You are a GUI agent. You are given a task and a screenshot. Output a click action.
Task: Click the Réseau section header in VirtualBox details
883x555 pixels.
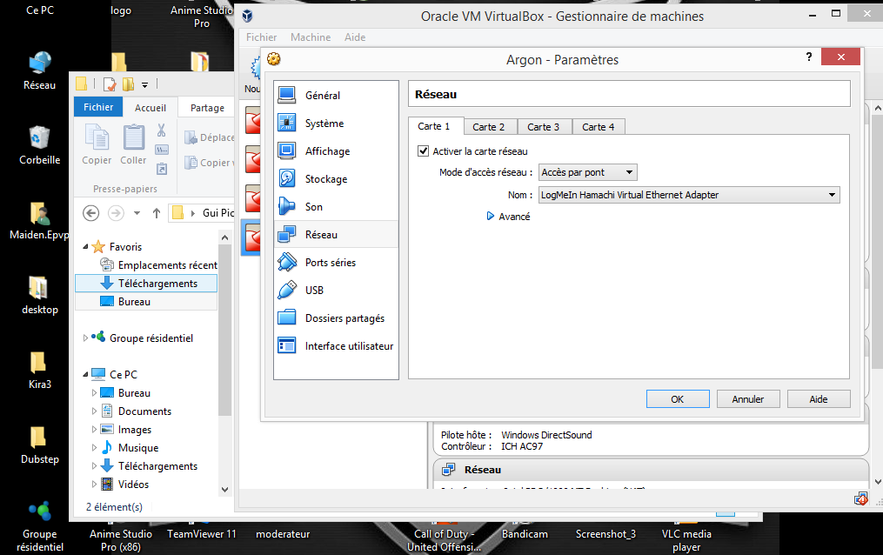(651, 470)
